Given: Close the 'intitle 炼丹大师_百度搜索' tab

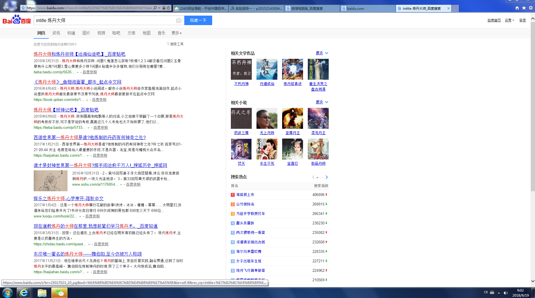Looking at the screenshot, I should 448,8.
